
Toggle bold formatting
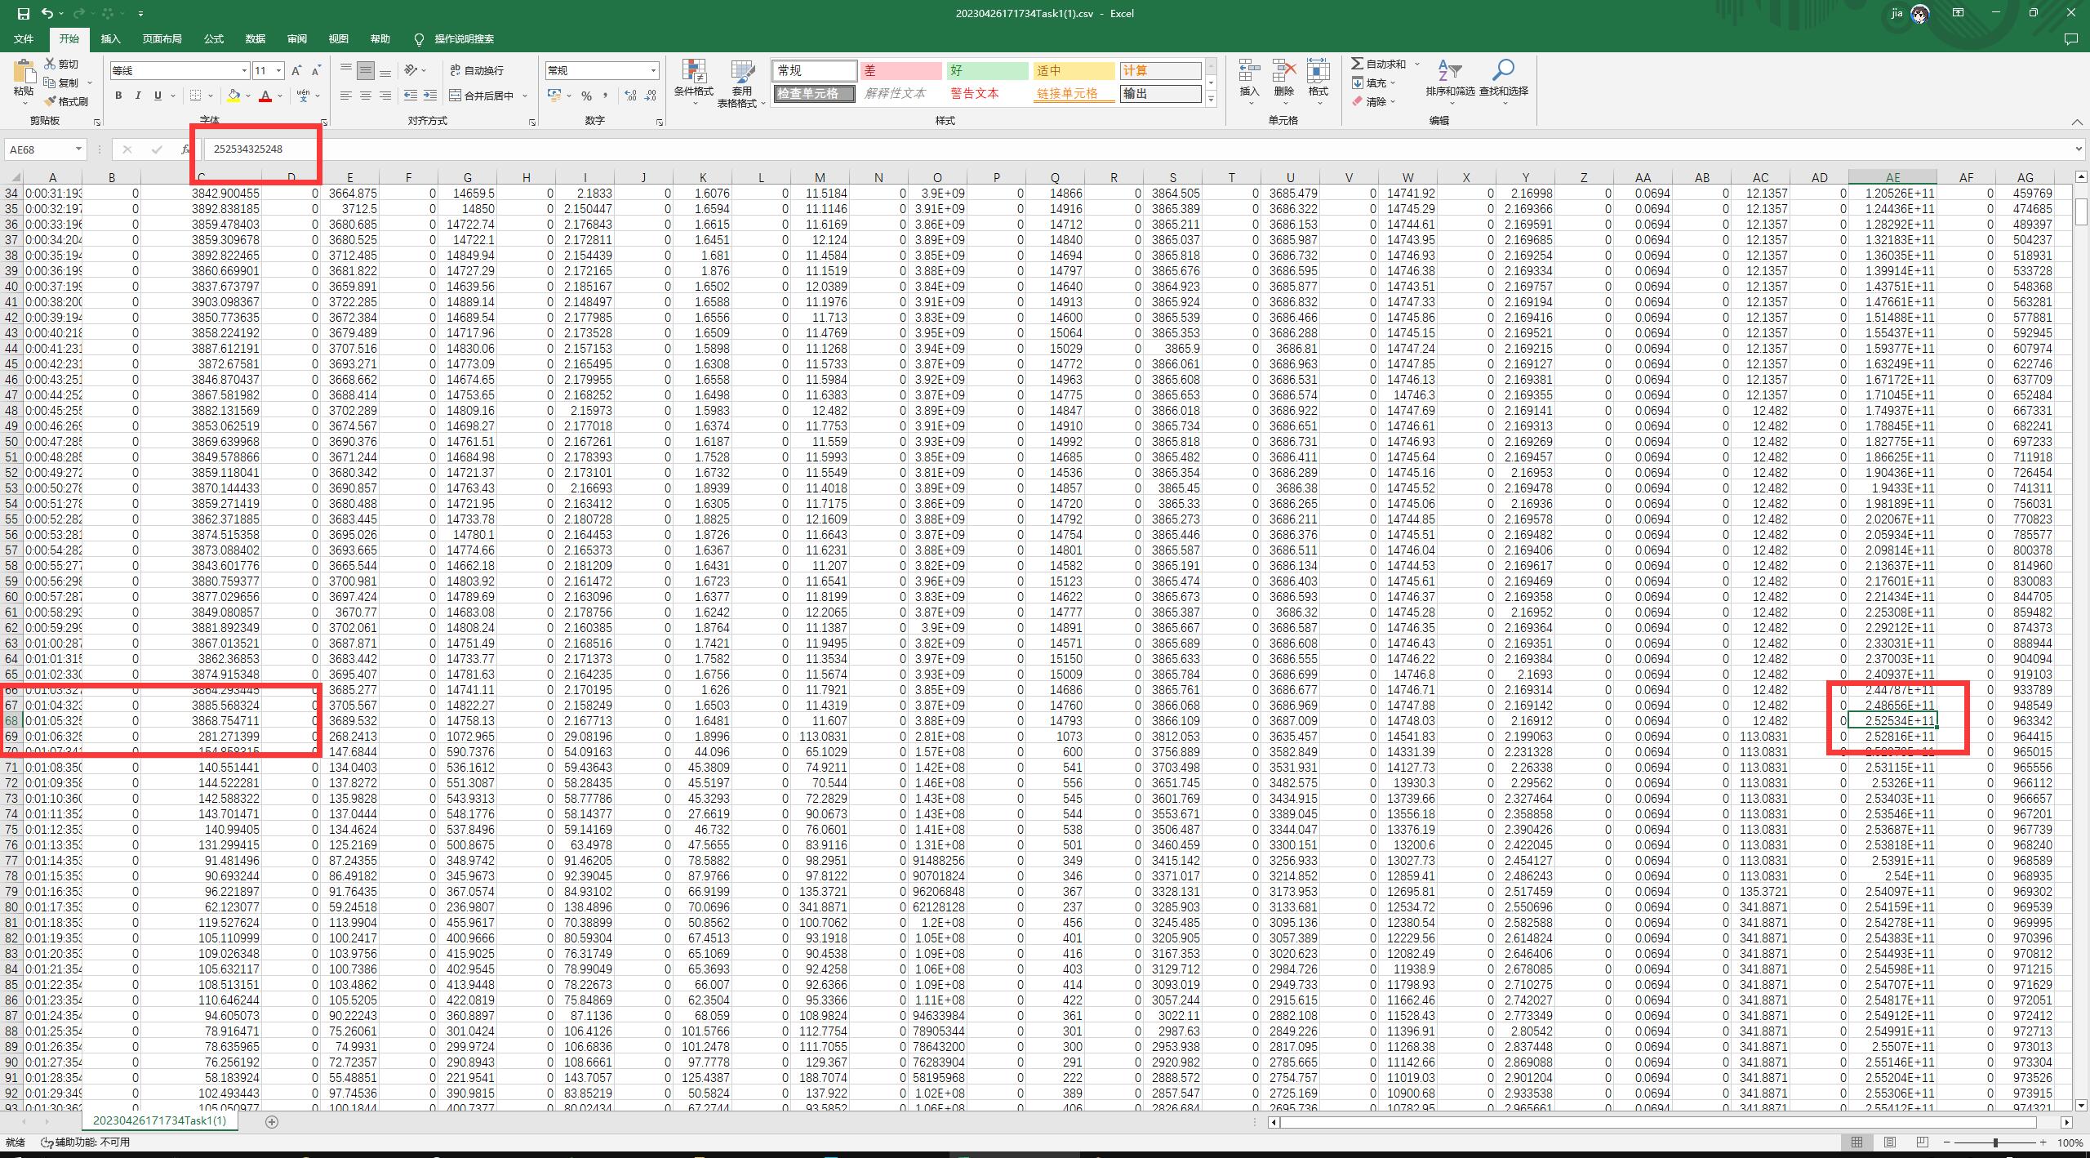pyautogui.click(x=118, y=96)
